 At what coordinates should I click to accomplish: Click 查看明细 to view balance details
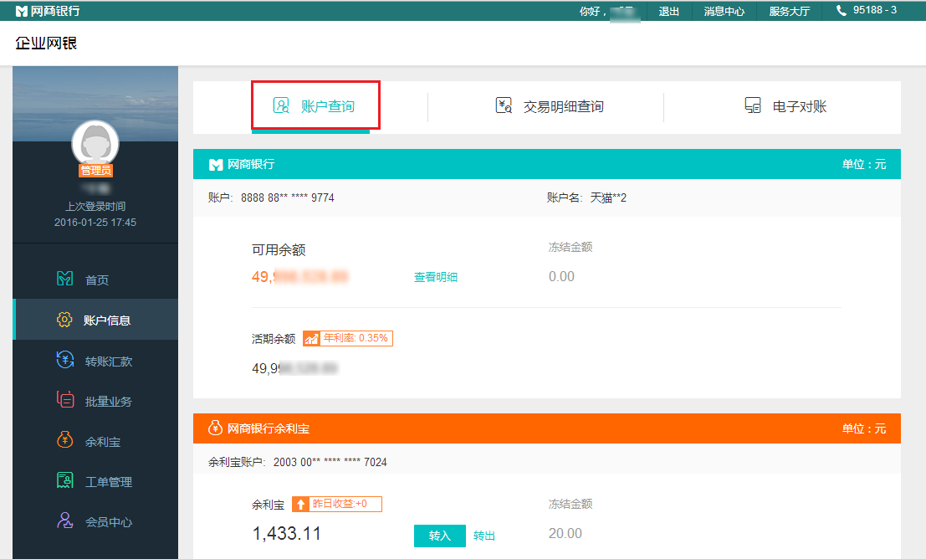pyautogui.click(x=435, y=276)
